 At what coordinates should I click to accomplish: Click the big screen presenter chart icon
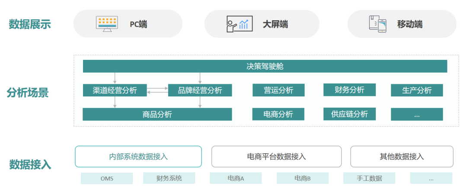click(x=240, y=24)
